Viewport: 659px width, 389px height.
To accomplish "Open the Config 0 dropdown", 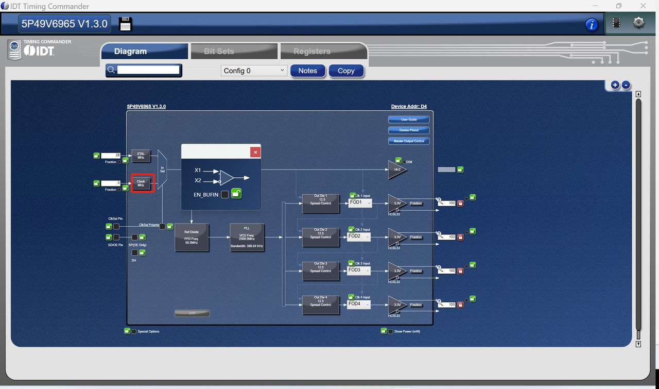I will (254, 71).
